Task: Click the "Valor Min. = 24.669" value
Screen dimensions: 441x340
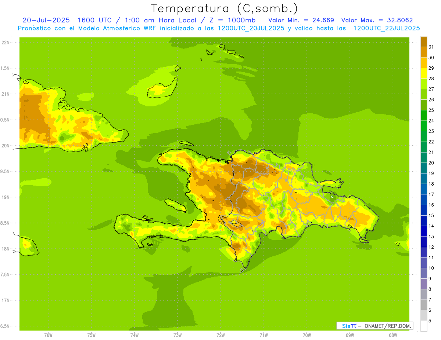Action: click(301, 20)
